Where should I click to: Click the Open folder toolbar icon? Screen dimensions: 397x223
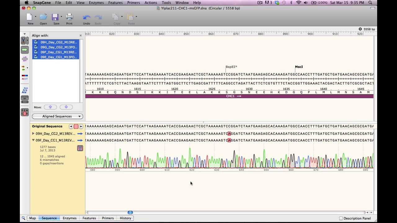[x=43, y=17]
